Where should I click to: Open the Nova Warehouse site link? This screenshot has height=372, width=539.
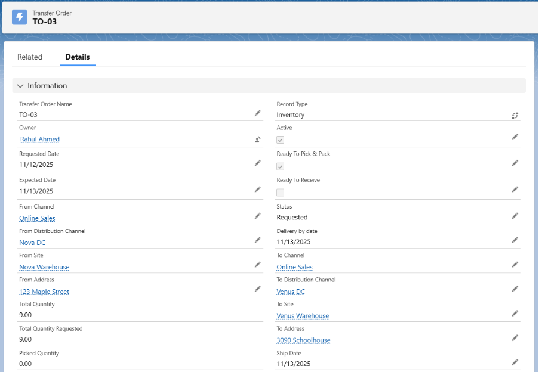(x=44, y=267)
